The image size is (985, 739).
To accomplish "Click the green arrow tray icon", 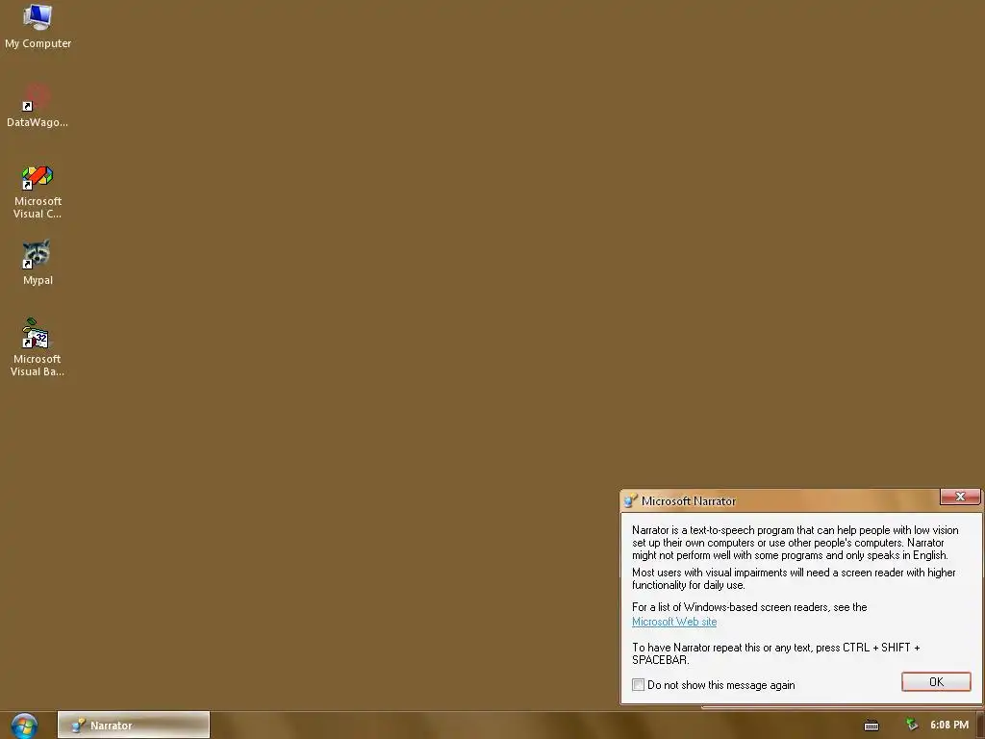I will [x=912, y=725].
